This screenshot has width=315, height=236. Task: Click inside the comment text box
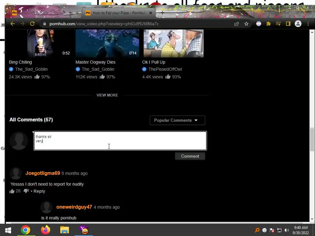point(120,141)
